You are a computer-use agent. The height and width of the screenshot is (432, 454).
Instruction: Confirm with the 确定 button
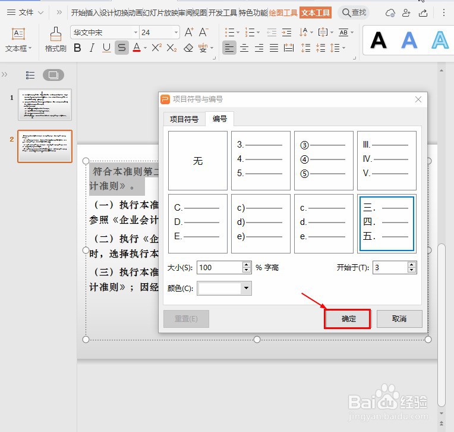[348, 319]
